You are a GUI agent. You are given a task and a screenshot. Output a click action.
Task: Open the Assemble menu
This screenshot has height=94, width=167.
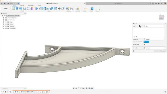pos(69,11)
